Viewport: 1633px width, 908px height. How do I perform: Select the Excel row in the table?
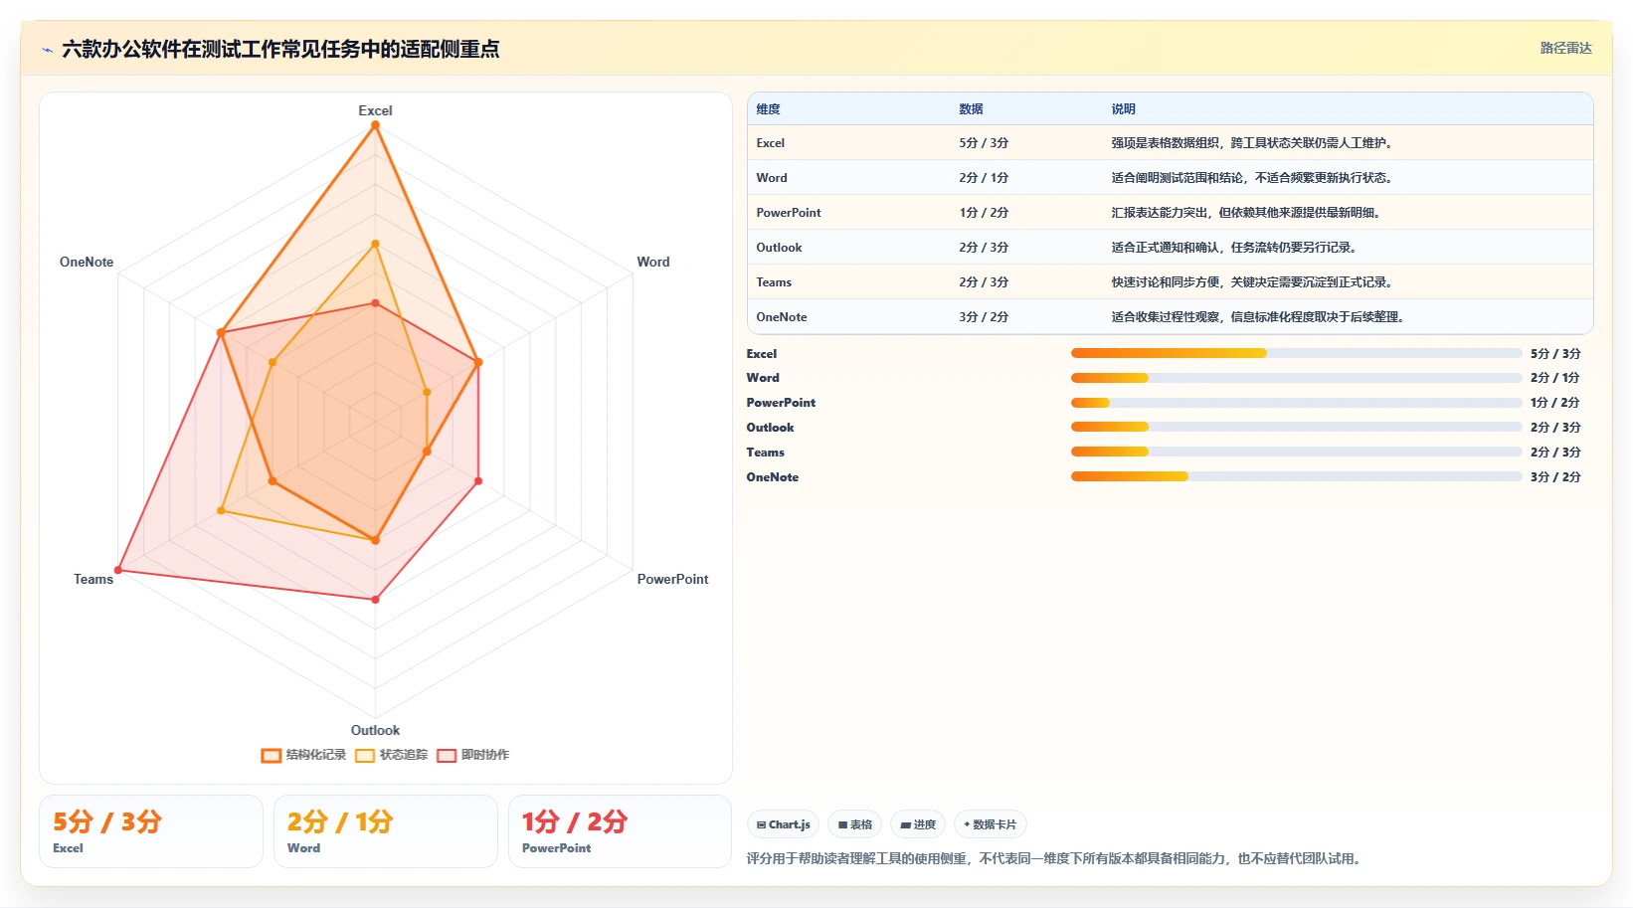click(1170, 143)
